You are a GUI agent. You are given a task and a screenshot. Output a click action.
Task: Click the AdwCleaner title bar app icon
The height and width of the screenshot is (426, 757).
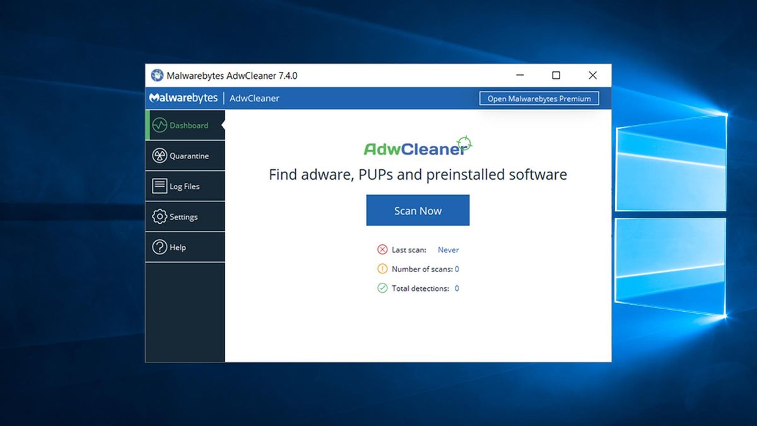pos(157,76)
